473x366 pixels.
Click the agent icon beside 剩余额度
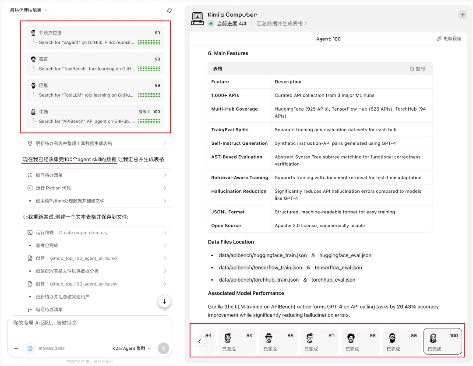(x=30, y=349)
